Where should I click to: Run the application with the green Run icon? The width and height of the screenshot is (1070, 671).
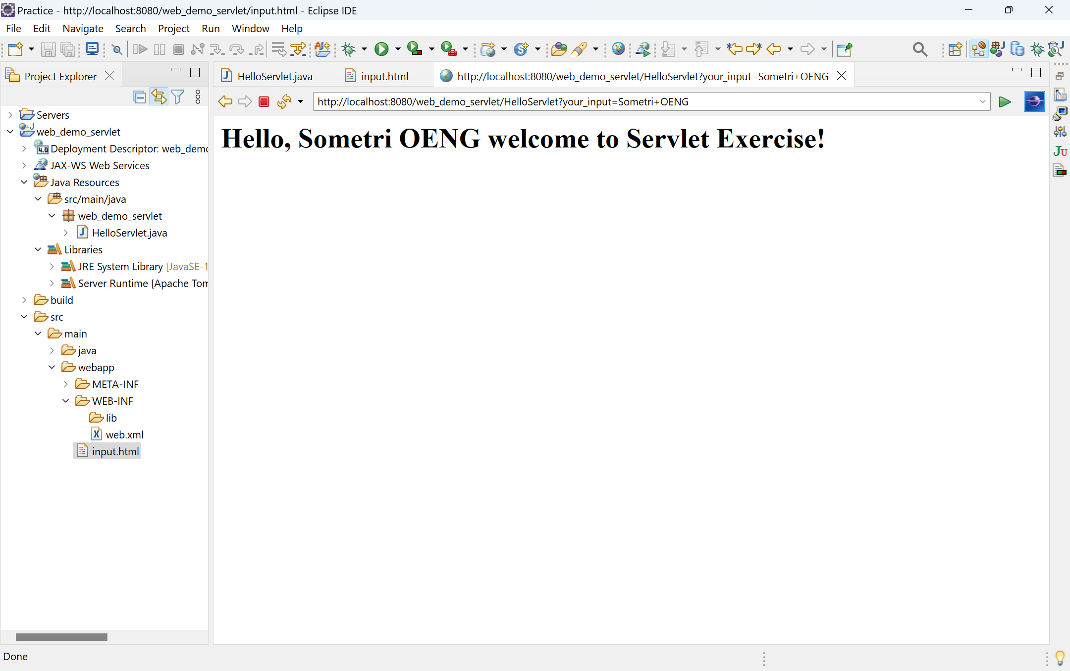(x=382, y=49)
